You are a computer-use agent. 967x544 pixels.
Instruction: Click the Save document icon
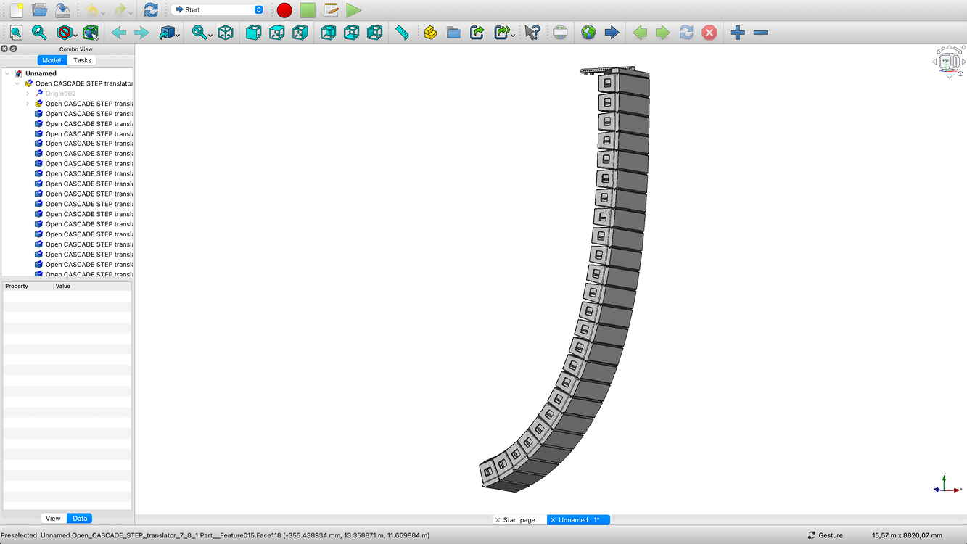pos(63,10)
